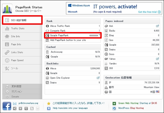Open 更新履歴 changelog
The image size is (164, 113).
click(22, 86)
